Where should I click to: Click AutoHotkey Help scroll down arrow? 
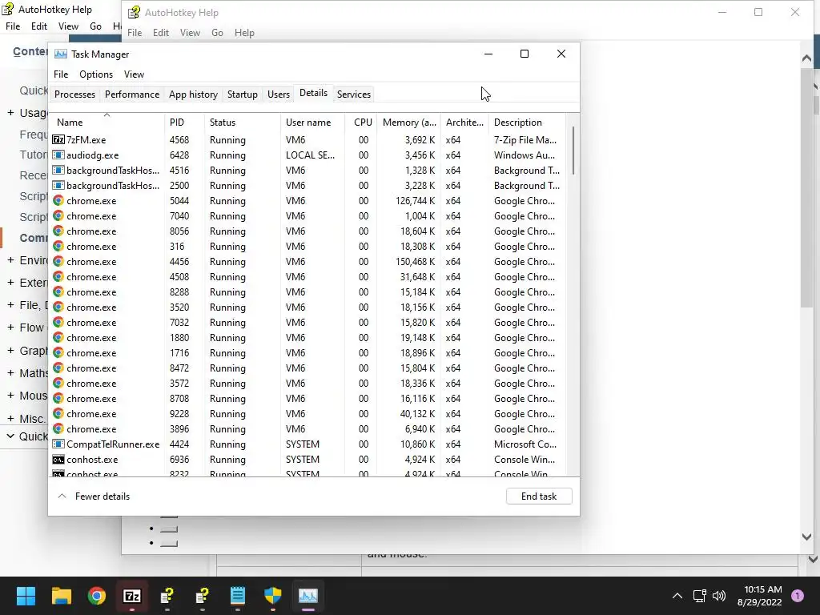coord(806,537)
